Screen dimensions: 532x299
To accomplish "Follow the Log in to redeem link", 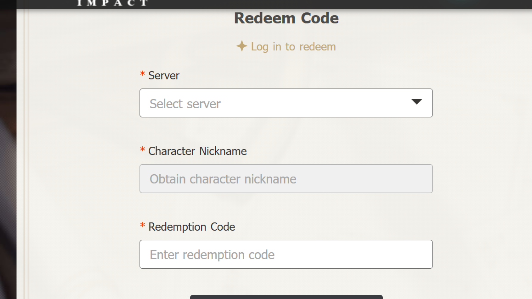I will click(x=293, y=47).
